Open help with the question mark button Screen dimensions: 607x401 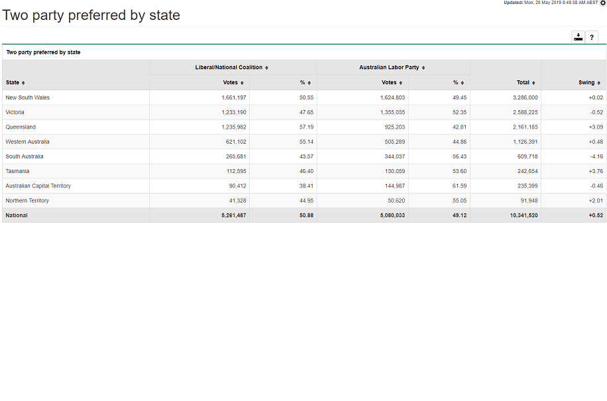click(x=592, y=37)
